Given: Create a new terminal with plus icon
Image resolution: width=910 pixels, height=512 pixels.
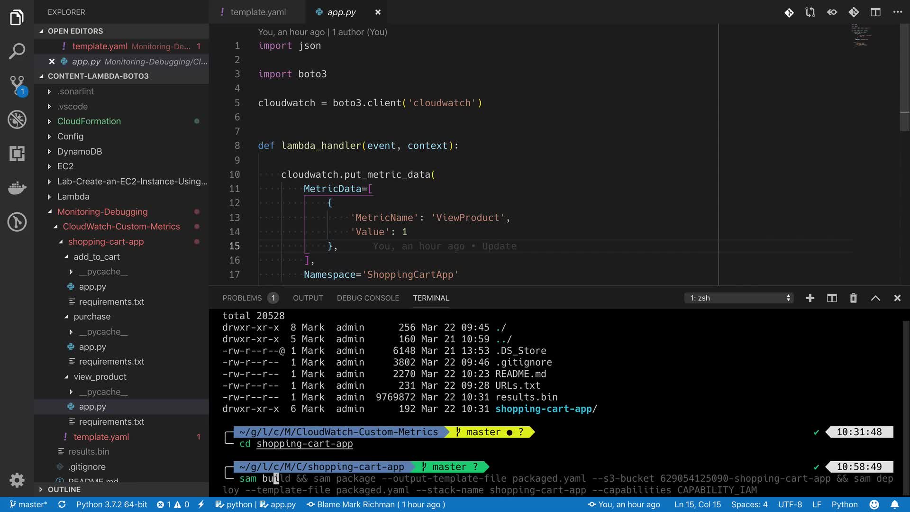Looking at the screenshot, I should coord(810,298).
